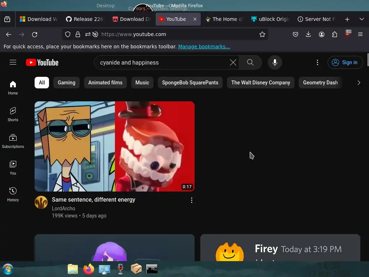369x277 pixels.
Task: Select The Walt Disney Company chip
Action: click(261, 83)
